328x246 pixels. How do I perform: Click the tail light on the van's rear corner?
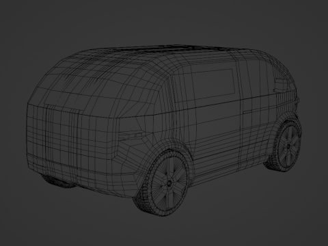coord(131,136)
